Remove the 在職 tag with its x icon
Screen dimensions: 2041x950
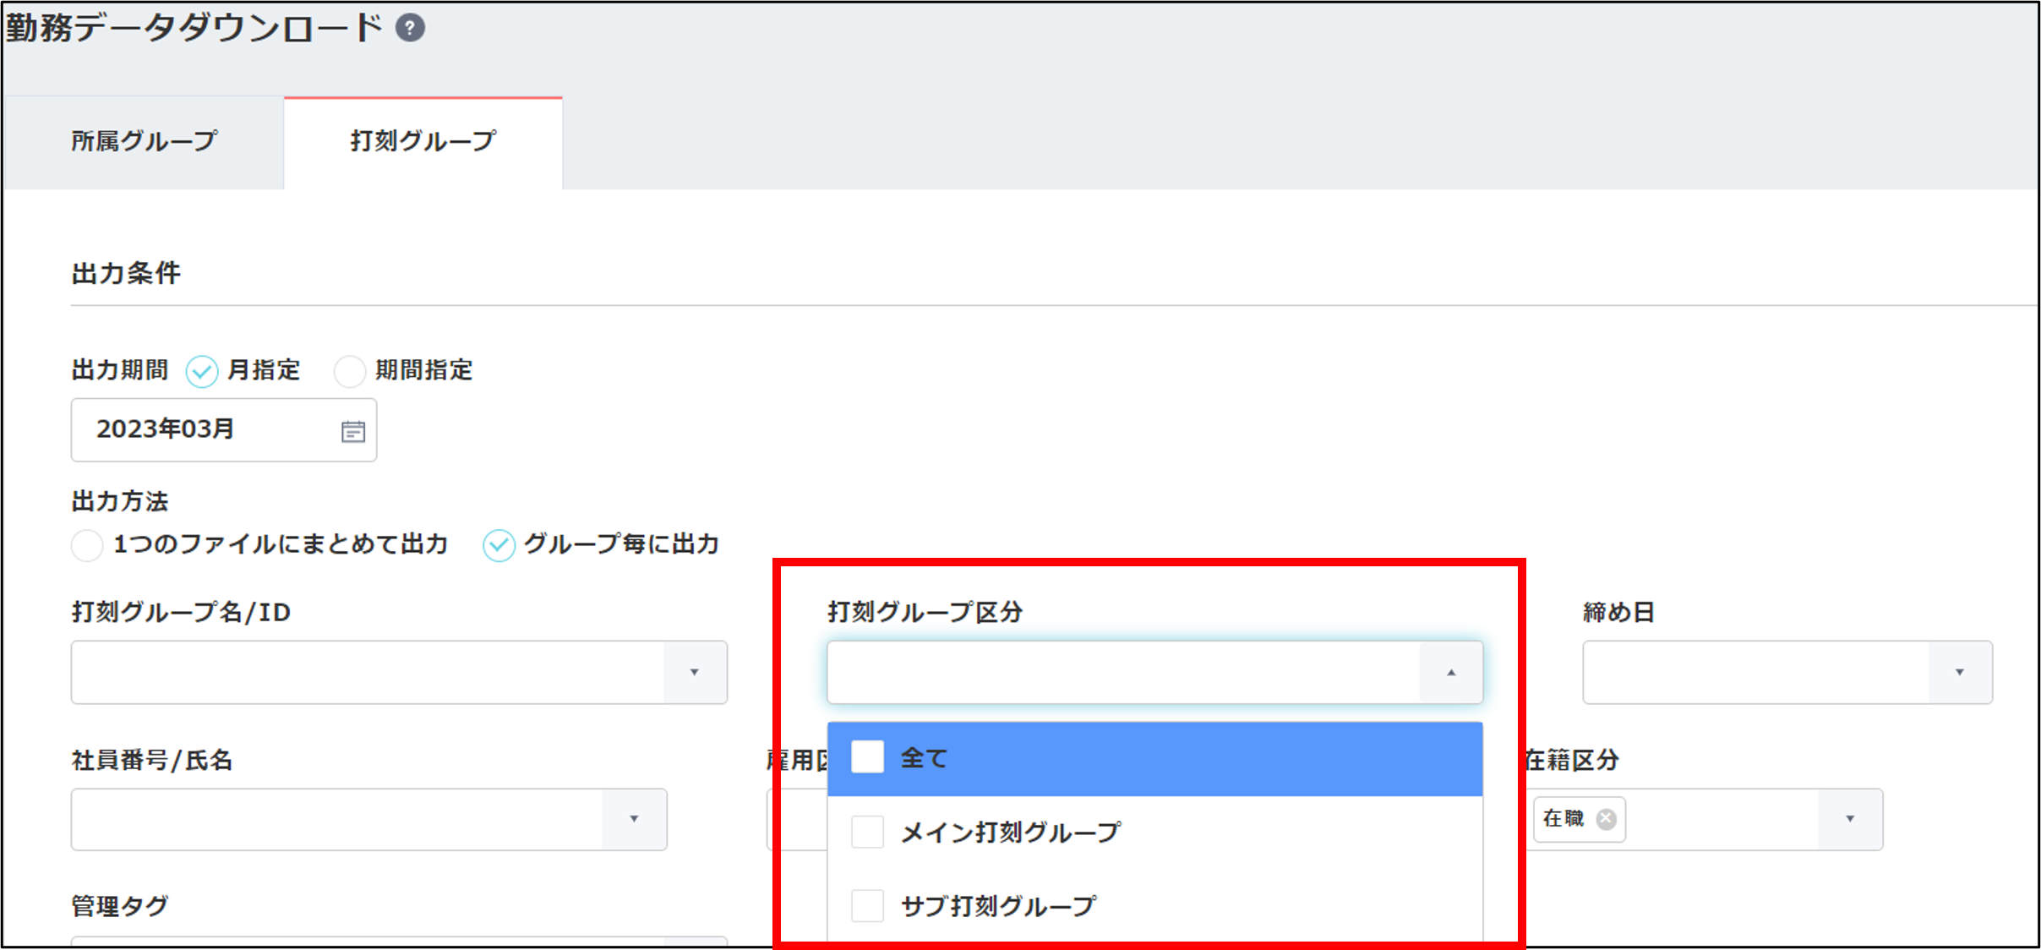click(1607, 819)
